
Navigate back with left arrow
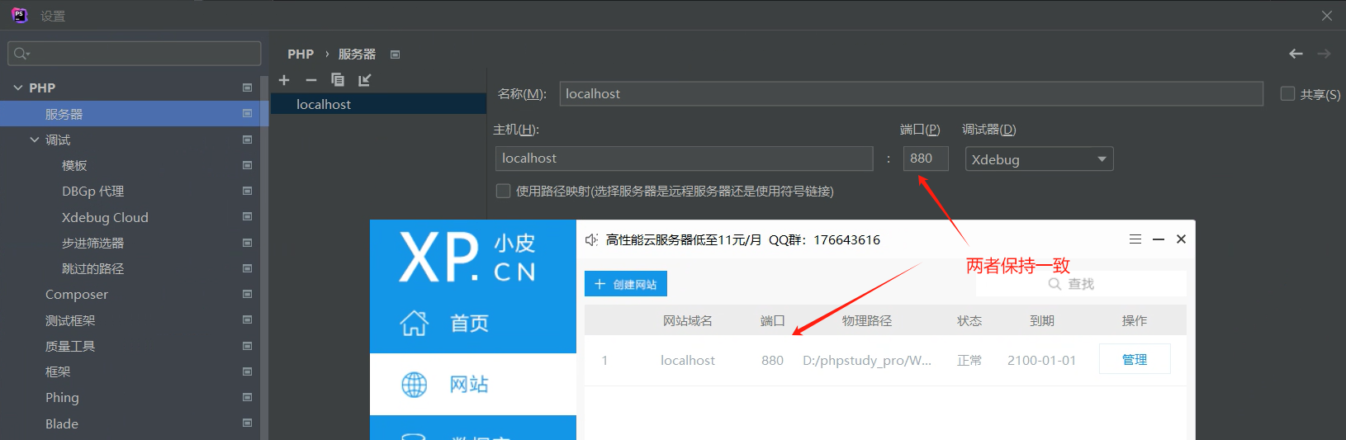tap(1296, 54)
